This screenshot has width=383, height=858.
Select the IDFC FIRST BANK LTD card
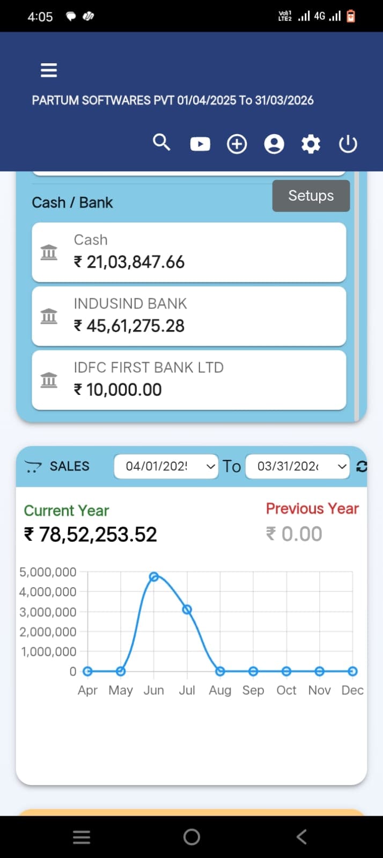tap(189, 380)
